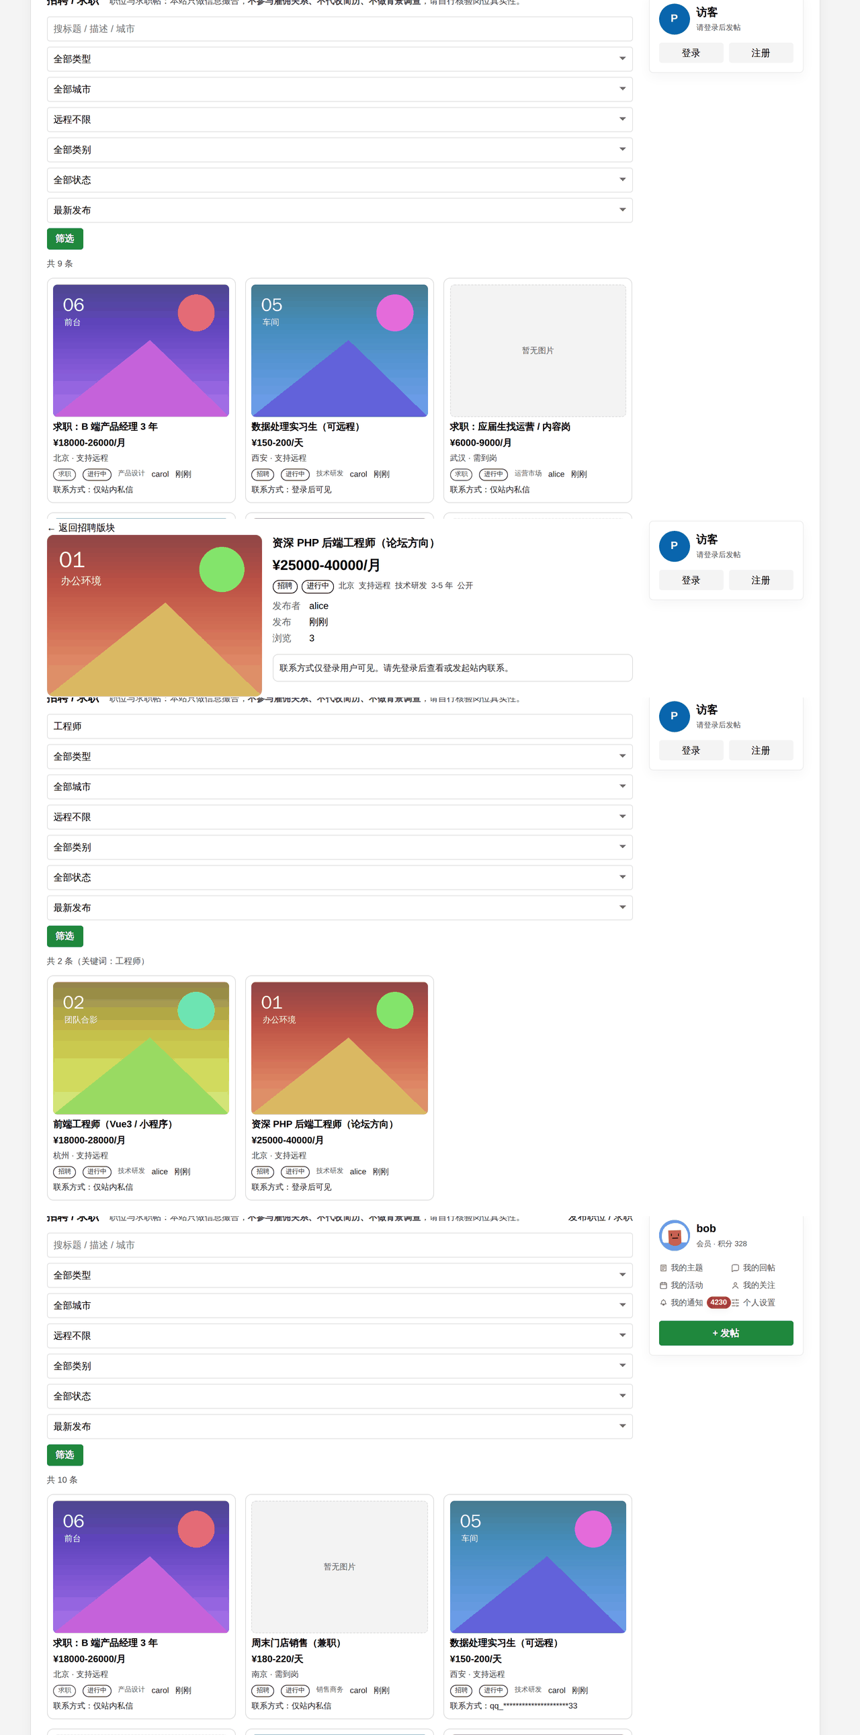Click the 销售商务 category tag

tap(330, 1689)
